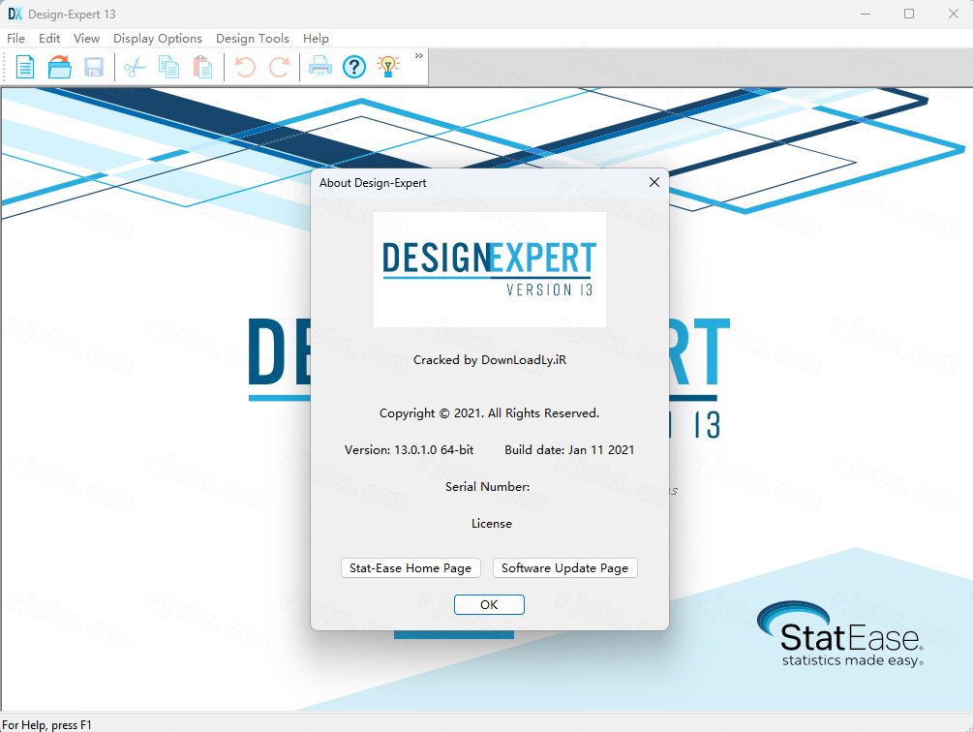This screenshot has height=732, width=973.
Task: Click the Stat-Ease Home Page button
Action: pyautogui.click(x=410, y=568)
